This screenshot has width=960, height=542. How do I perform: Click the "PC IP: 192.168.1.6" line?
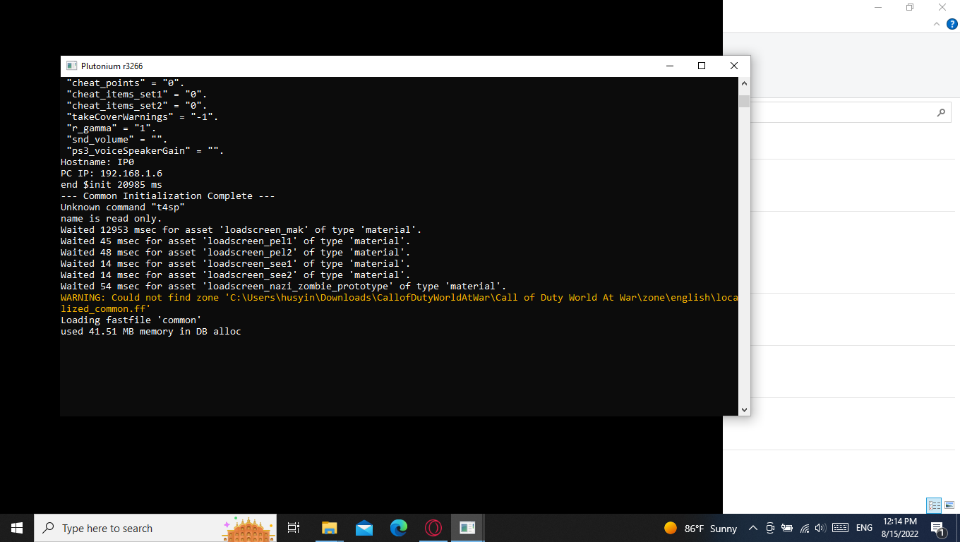[112, 174]
